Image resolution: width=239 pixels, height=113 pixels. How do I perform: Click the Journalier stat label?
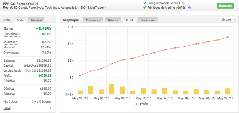pyautogui.click(x=11, y=42)
